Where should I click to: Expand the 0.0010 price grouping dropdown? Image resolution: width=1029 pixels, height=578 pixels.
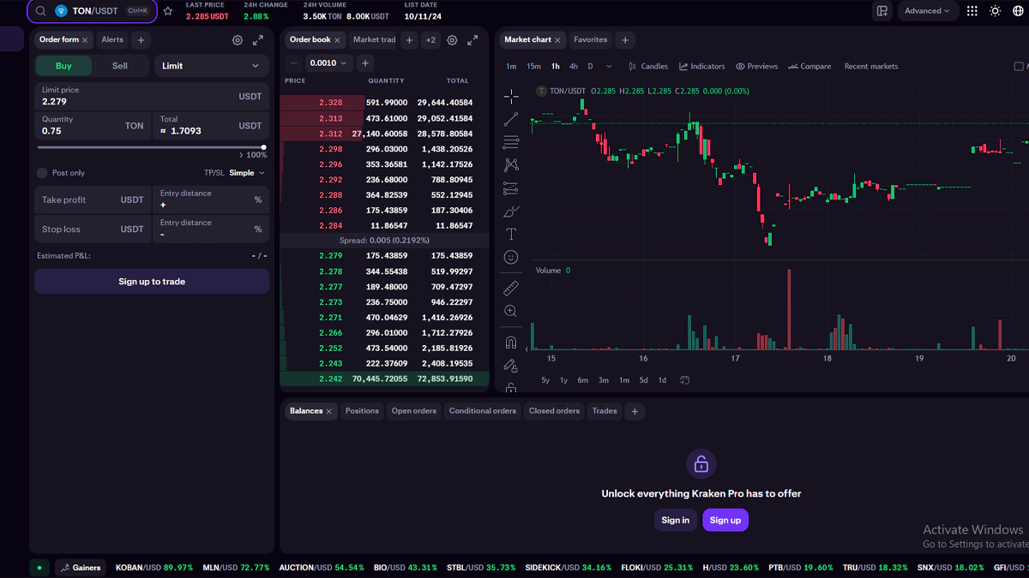click(329, 63)
